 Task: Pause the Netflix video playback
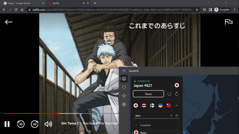click(7, 124)
